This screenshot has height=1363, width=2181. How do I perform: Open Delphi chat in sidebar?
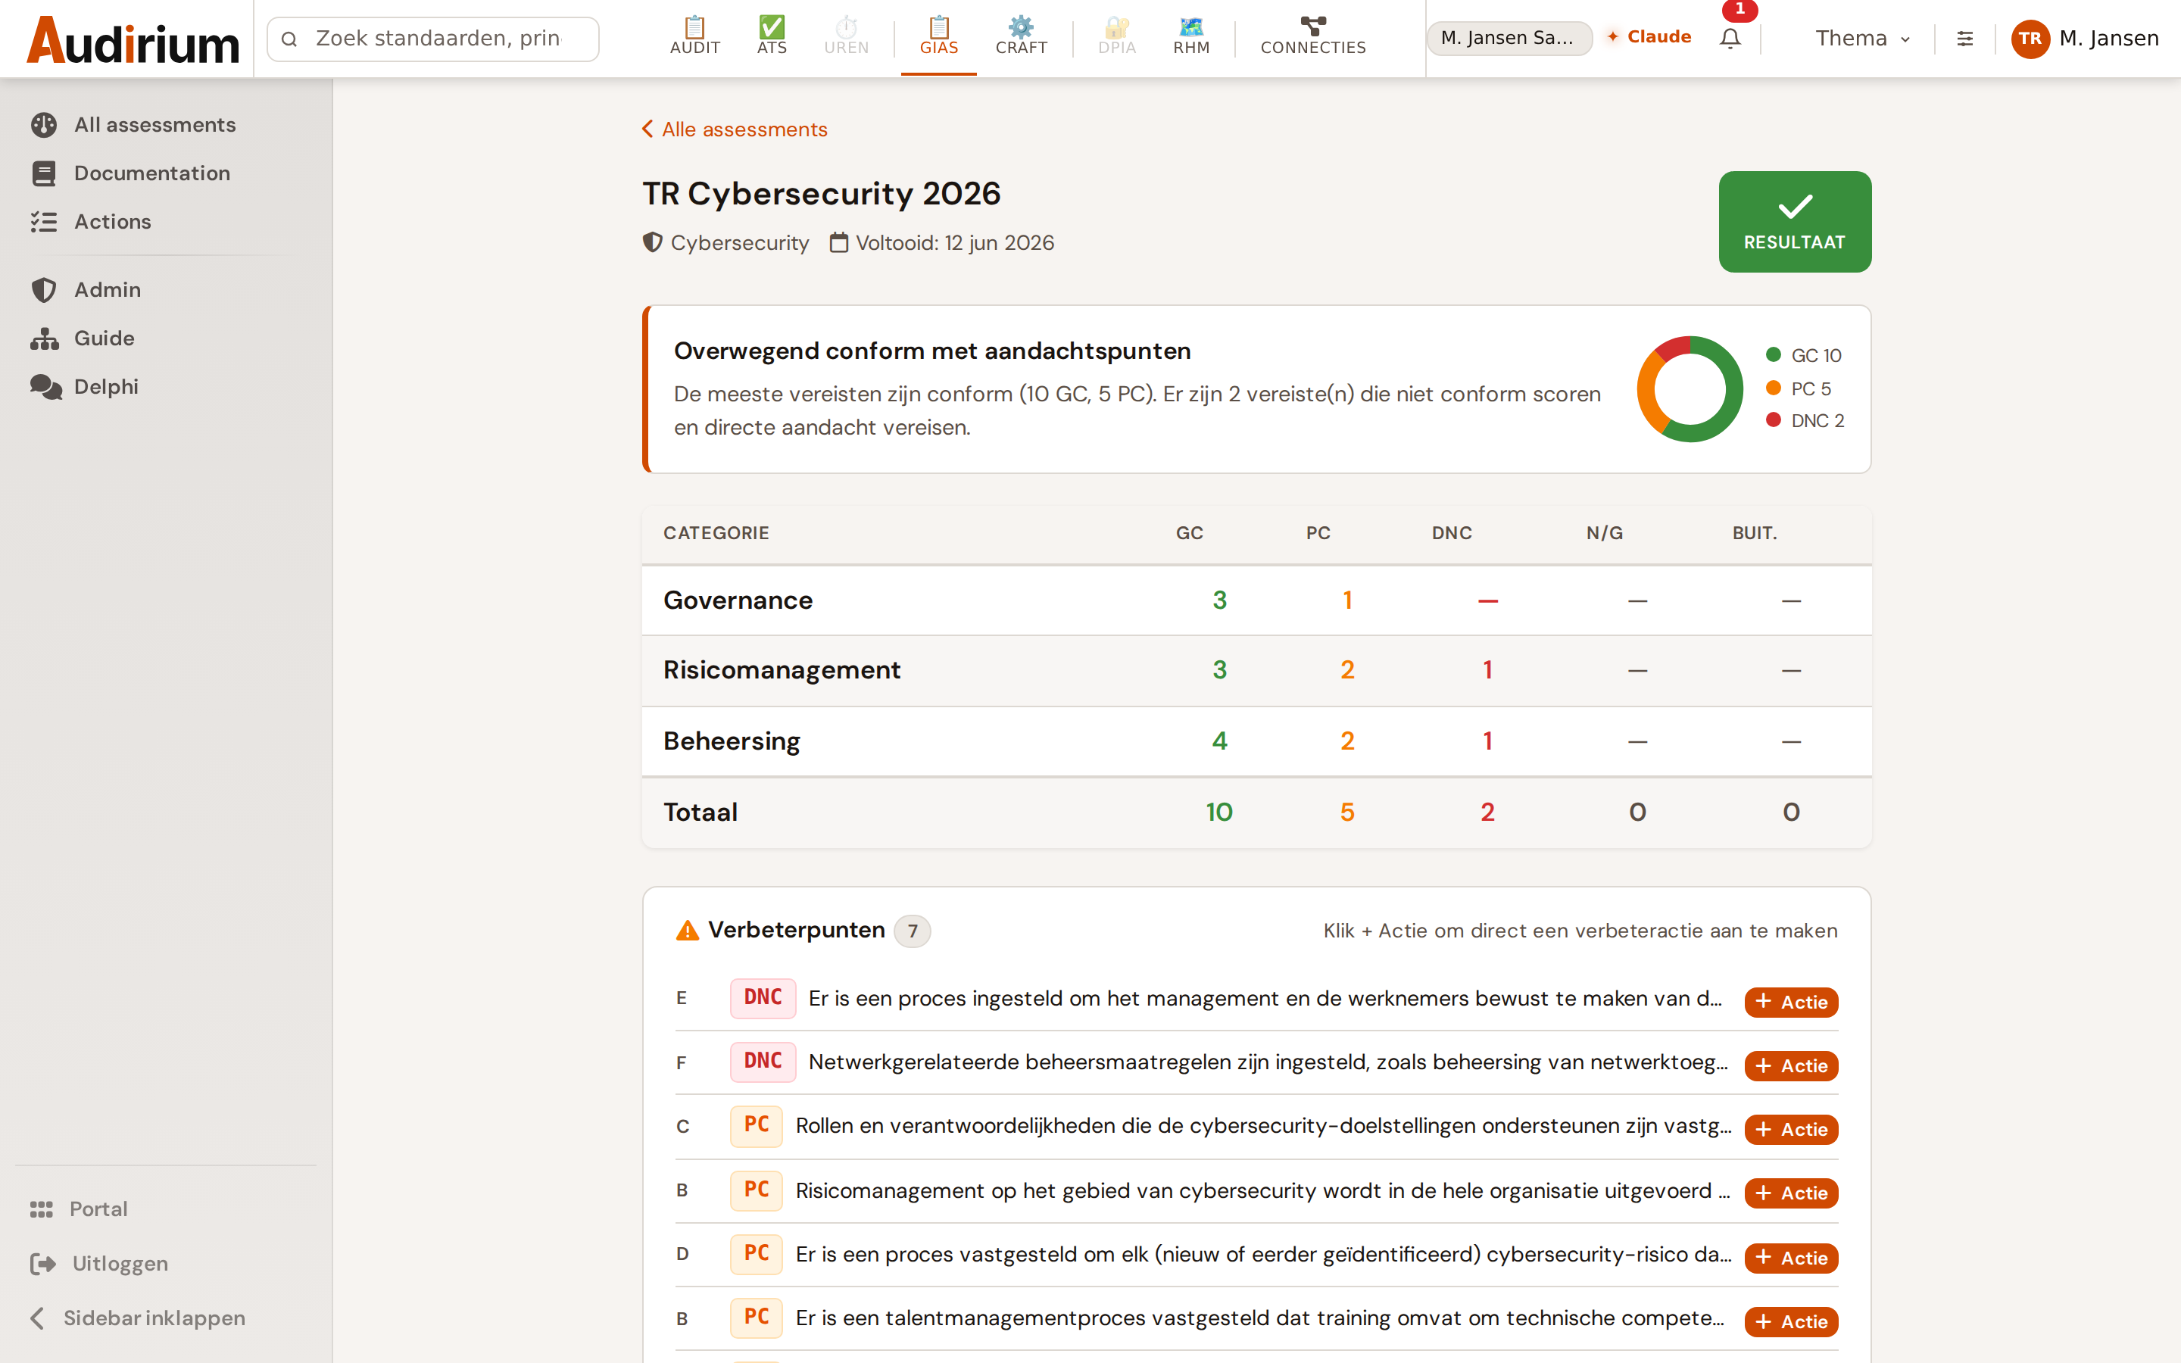pos(85,387)
